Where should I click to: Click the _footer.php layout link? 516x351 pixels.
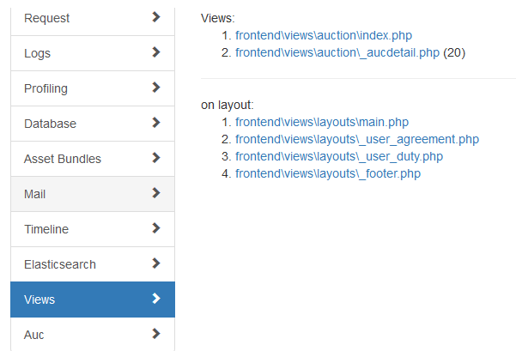tap(327, 173)
